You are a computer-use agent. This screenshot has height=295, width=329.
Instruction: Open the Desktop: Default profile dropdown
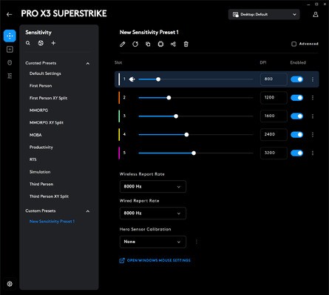point(264,14)
